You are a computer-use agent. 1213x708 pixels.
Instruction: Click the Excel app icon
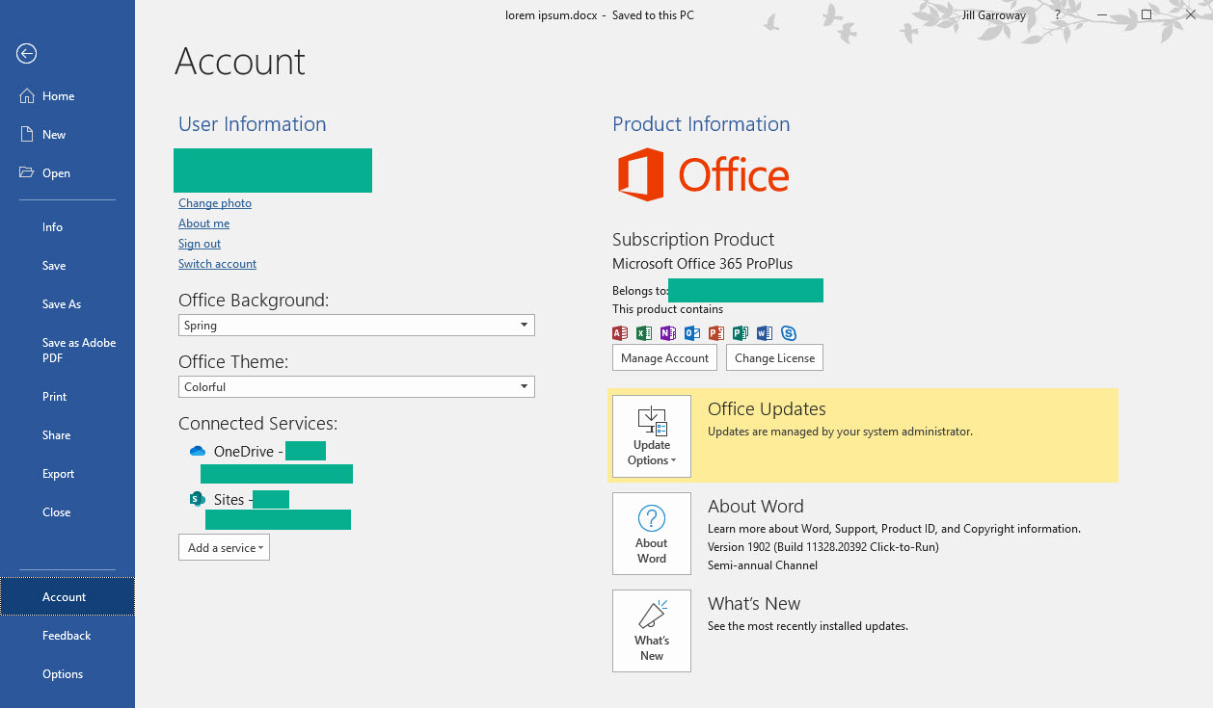pyautogui.click(x=644, y=333)
